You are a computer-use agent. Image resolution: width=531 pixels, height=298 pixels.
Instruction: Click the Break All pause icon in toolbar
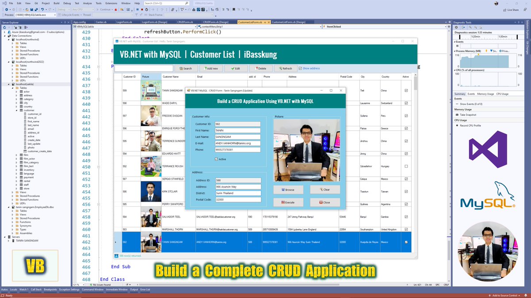(137, 9)
